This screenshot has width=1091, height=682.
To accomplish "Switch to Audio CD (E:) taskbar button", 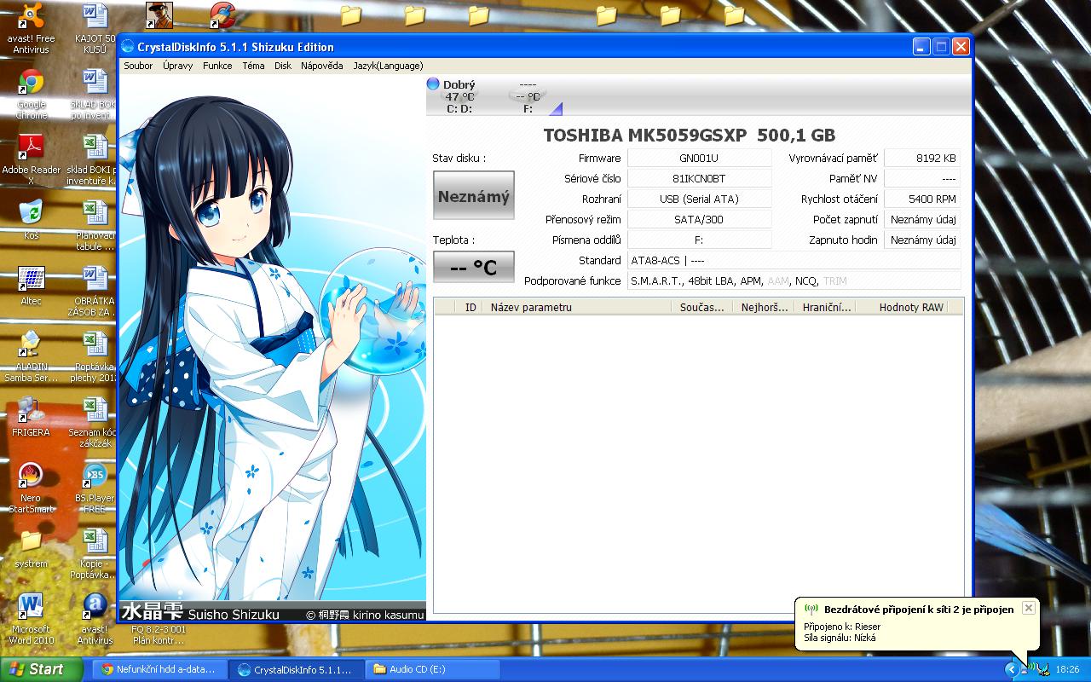I will coord(431,669).
